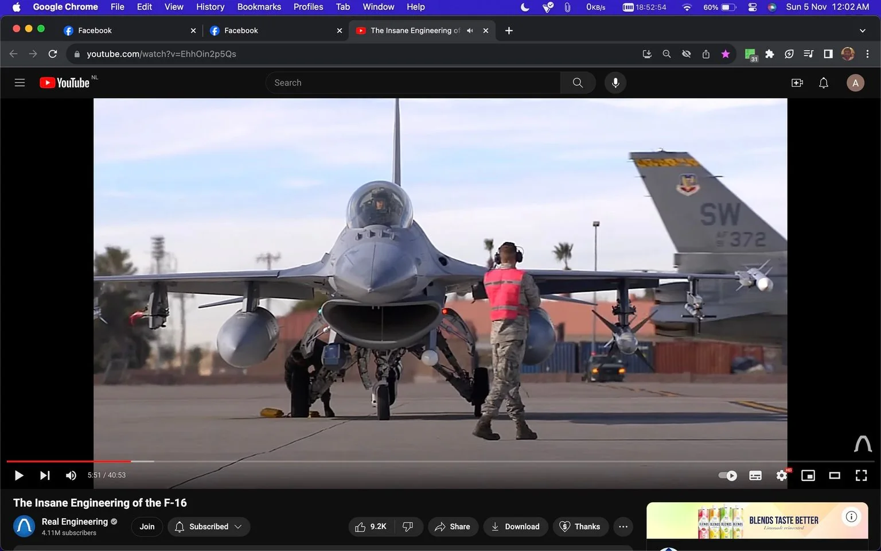
Task: Open the Profiles menu
Action: 308,7
